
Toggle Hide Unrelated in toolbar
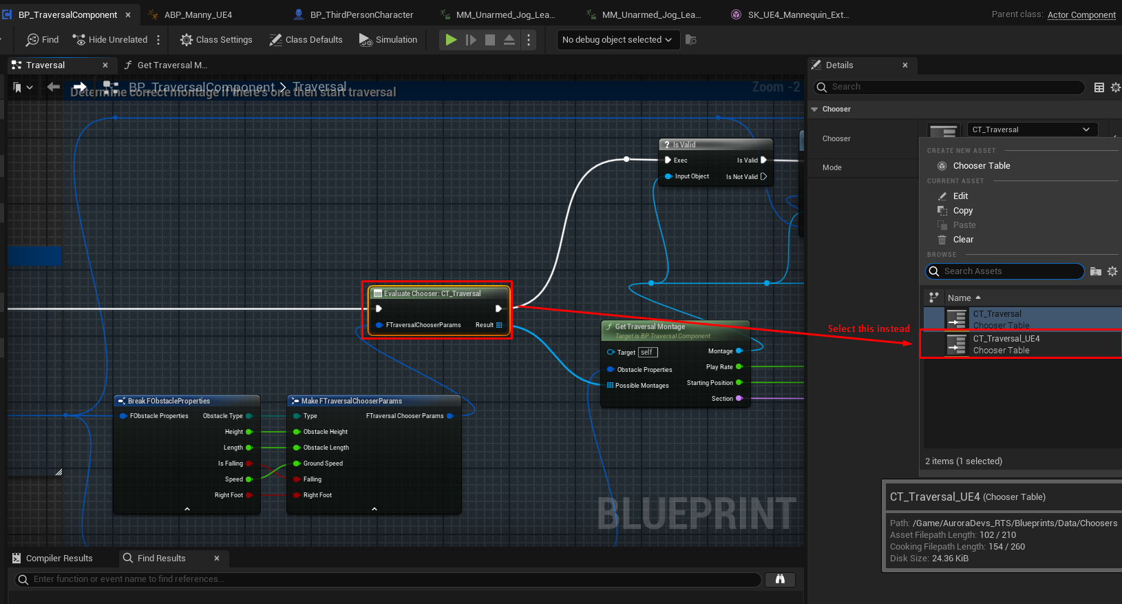[x=109, y=40]
